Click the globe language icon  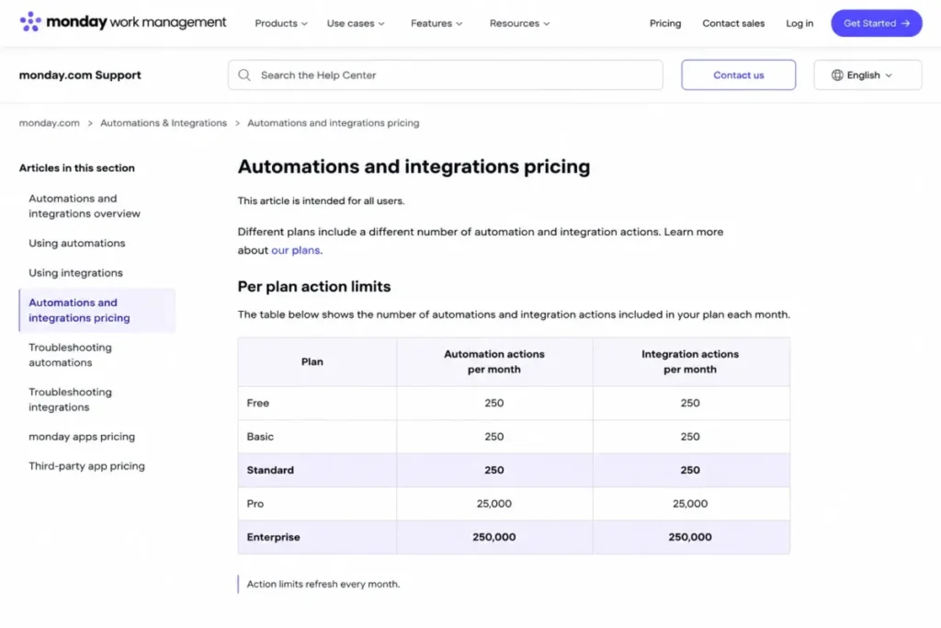[837, 75]
